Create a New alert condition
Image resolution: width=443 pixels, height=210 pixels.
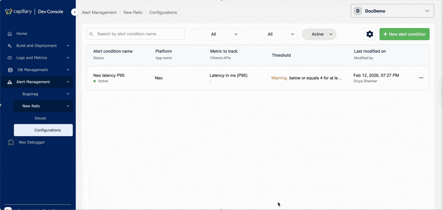[404, 34]
